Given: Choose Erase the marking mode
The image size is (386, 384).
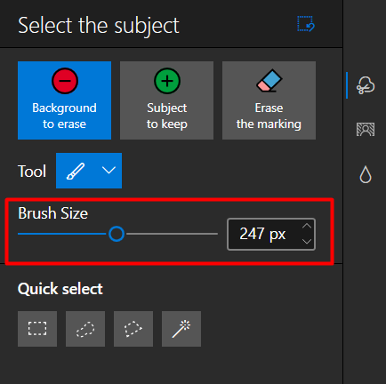Looking at the screenshot, I should 269,100.
